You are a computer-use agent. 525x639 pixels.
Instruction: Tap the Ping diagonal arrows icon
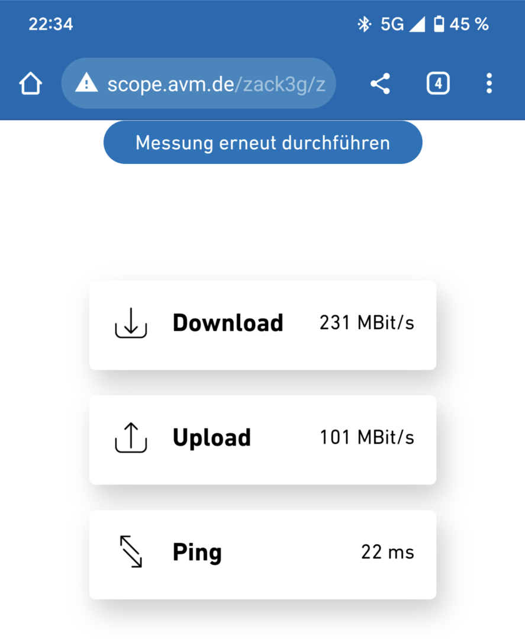(x=131, y=552)
